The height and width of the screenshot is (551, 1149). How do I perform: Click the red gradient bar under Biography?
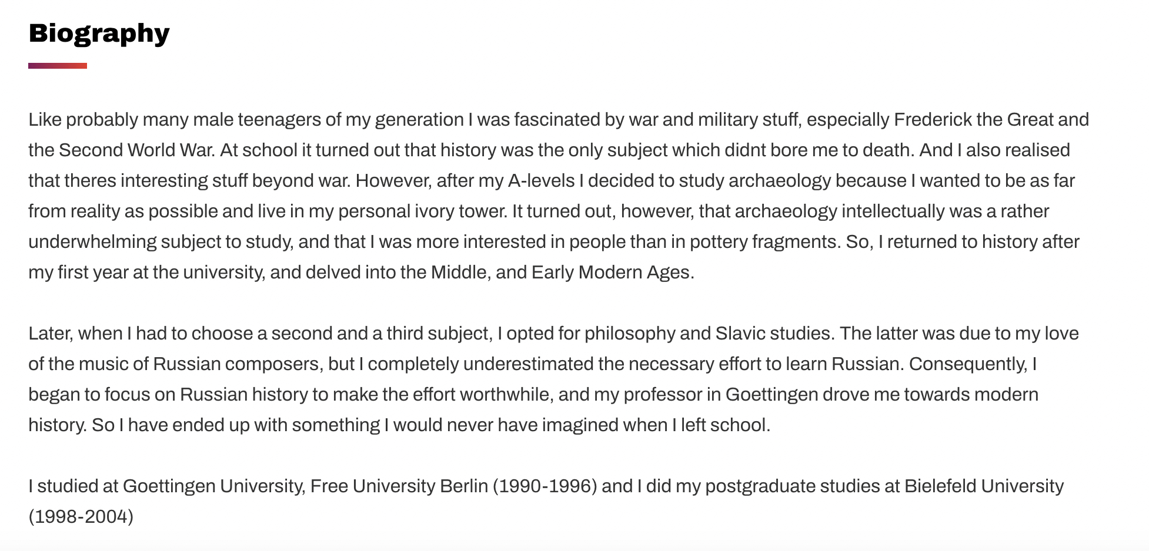point(58,66)
